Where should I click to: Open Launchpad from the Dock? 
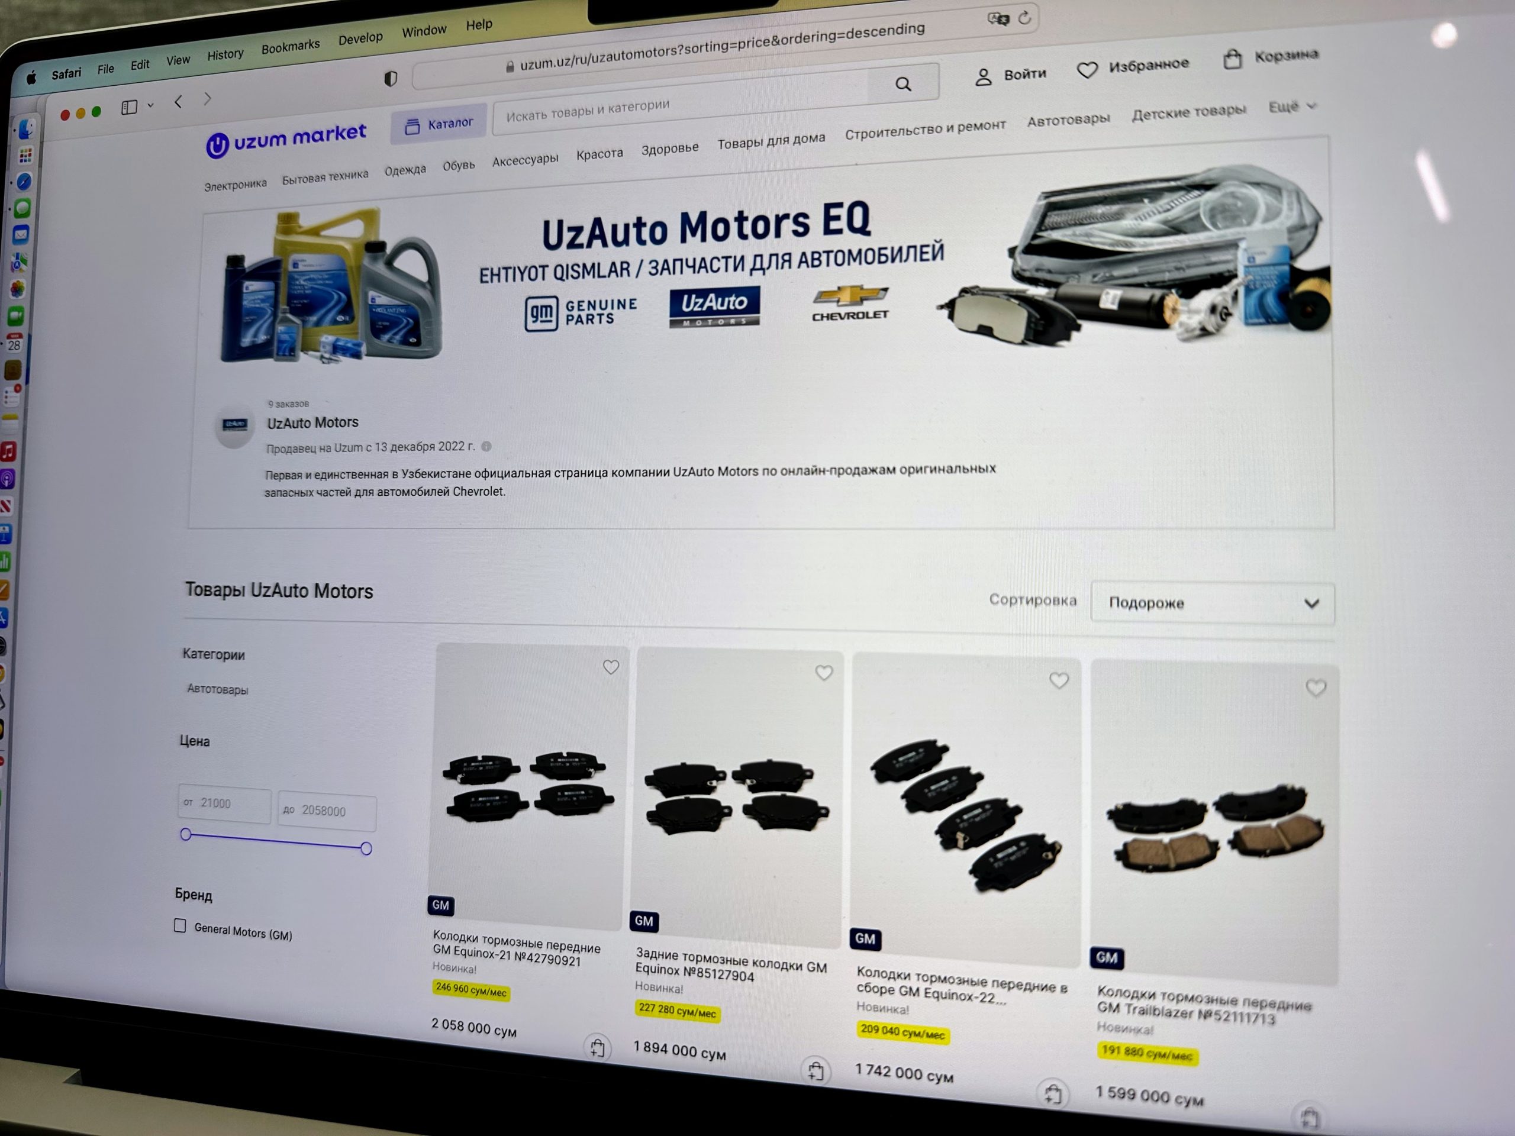click(25, 156)
